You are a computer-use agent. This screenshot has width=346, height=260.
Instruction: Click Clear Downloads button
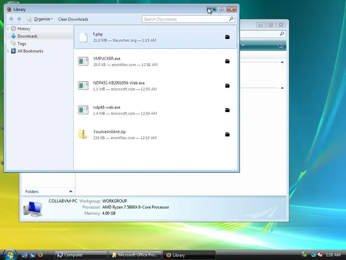73,19
